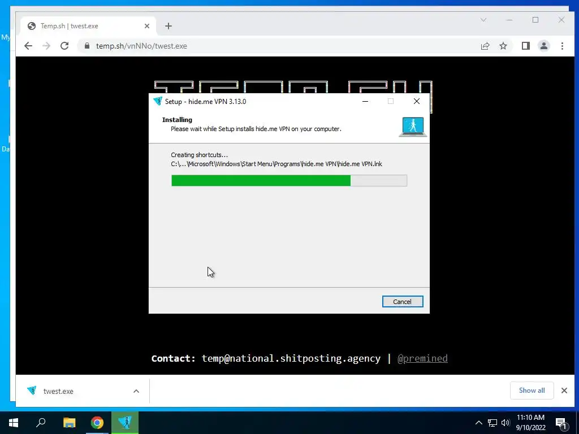Share this page via the share icon
Screen dimensions: 579x434
(x=485, y=46)
